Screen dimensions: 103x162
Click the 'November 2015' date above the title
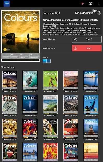[x=52, y=13]
